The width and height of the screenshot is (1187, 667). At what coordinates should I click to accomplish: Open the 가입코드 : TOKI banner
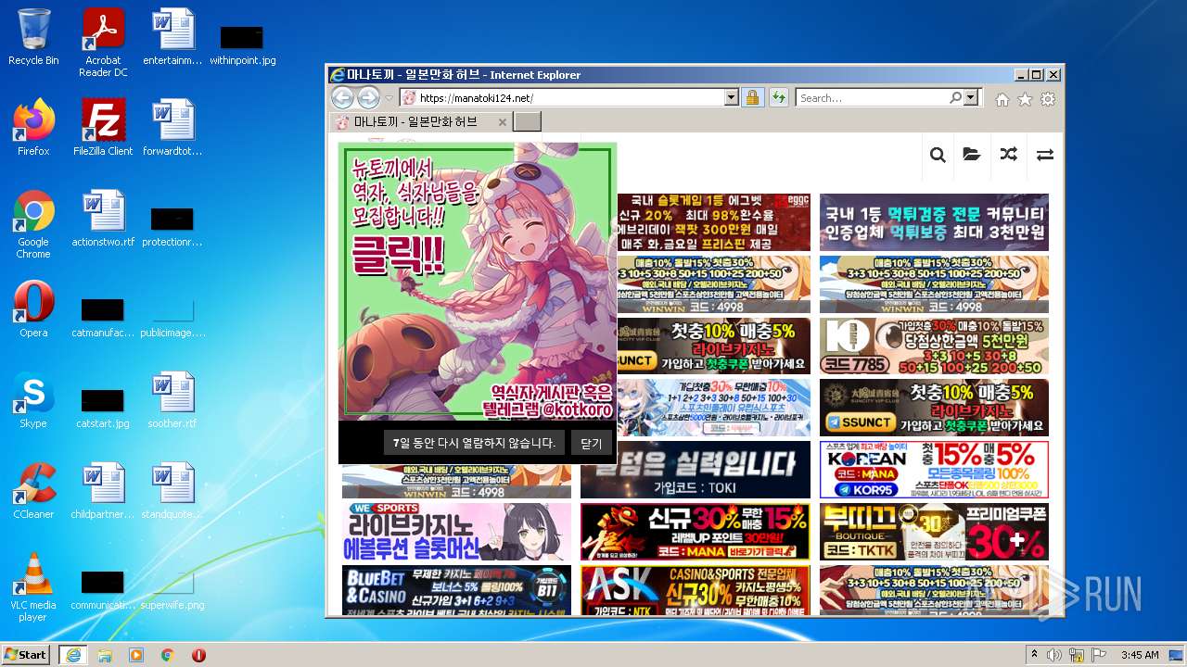tap(696, 470)
